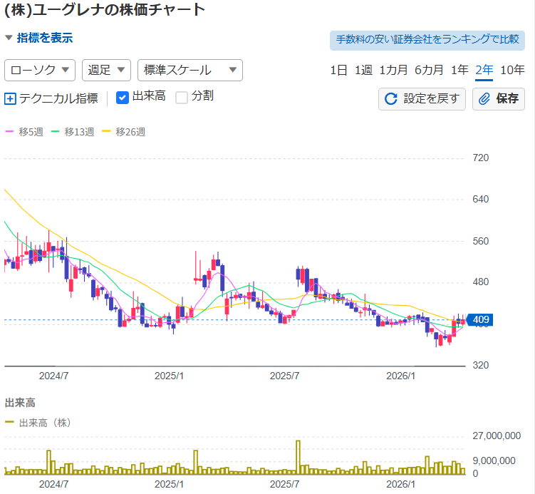The image size is (535, 494).
Task: Open the 標準スケール scale dropdown
Action: [x=189, y=70]
